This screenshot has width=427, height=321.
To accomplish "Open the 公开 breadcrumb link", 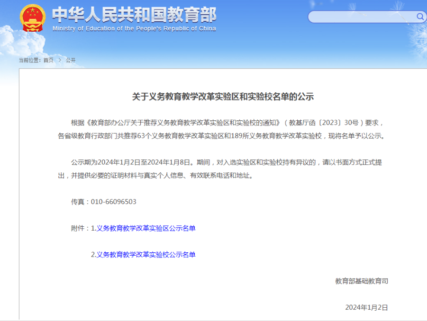I will [x=71, y=60].
